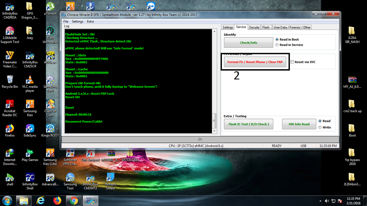Open Freemake Video Converter shortcut

10,60
